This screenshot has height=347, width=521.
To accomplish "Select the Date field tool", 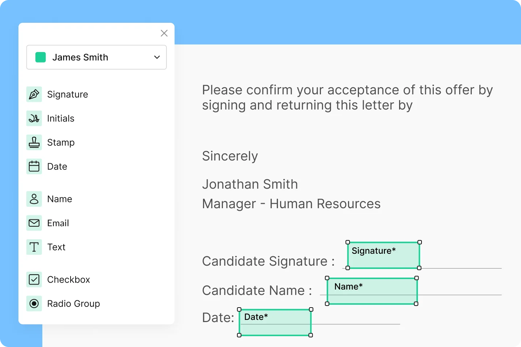I will point(57,166).
